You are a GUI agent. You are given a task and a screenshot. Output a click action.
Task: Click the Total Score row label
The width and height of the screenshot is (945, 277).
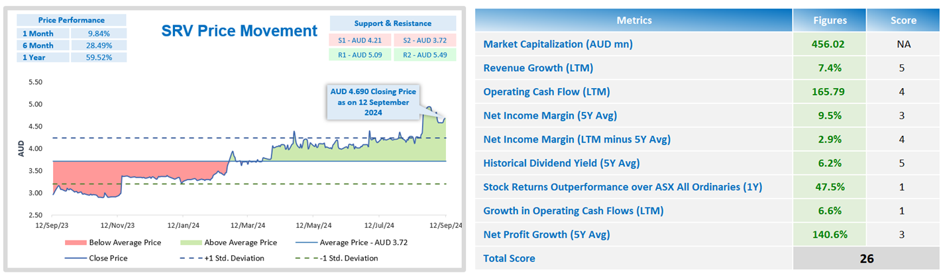[x=509, y=258]
